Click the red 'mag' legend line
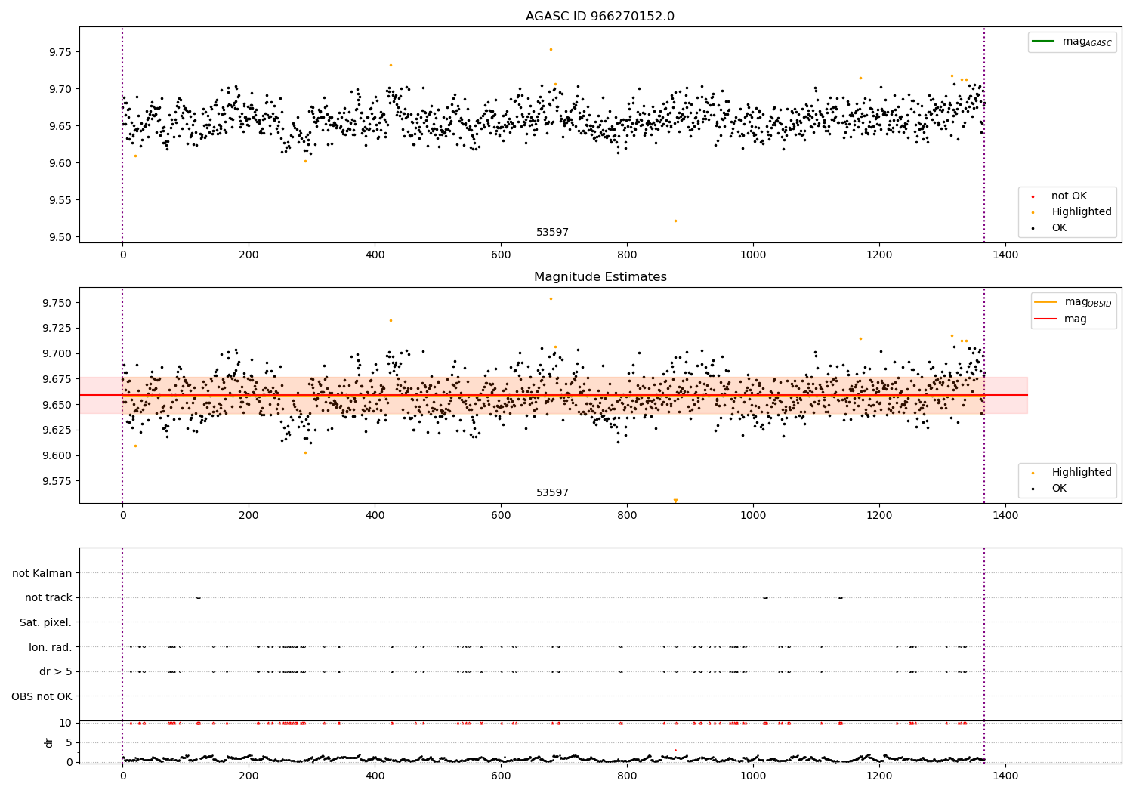Screen dimensions: 1133x793 (x=1045, y=319)
